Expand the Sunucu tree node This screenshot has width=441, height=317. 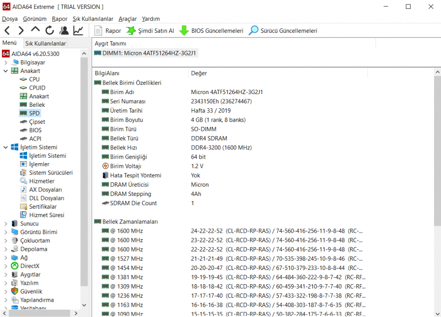pos(5,223)
